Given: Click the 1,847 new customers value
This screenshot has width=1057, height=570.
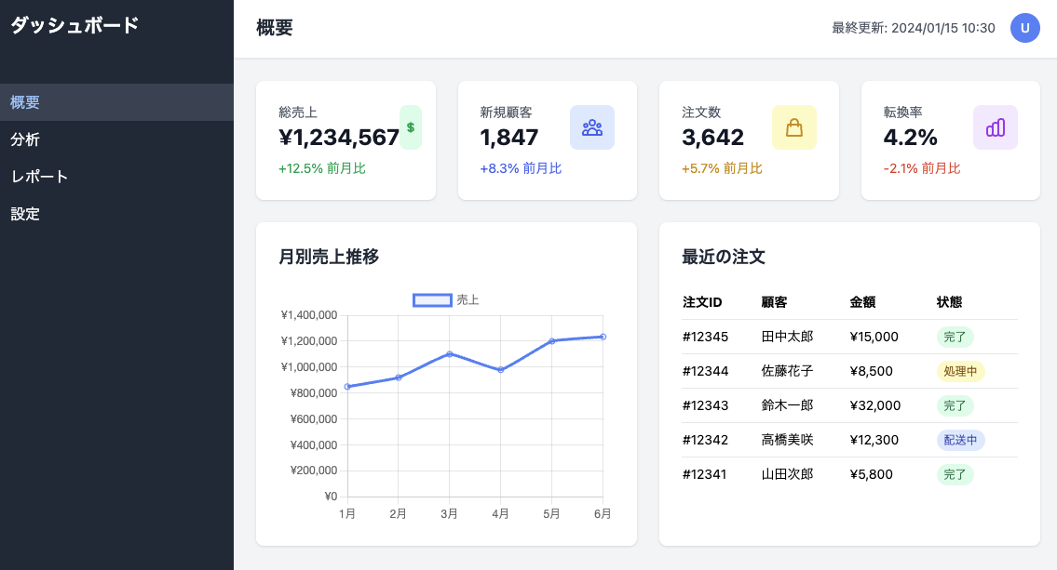Looking at the screenshot, I should [x=509, y=138].
